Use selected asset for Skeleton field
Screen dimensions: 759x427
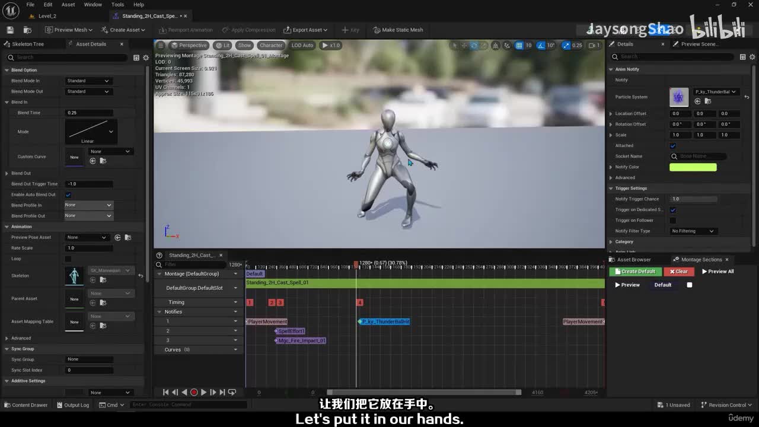[x=93, y=280]
